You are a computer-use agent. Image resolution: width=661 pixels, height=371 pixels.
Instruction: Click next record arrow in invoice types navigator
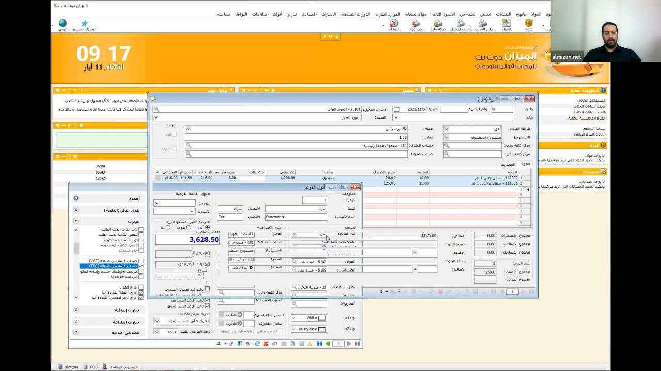[x=349, y=344]
